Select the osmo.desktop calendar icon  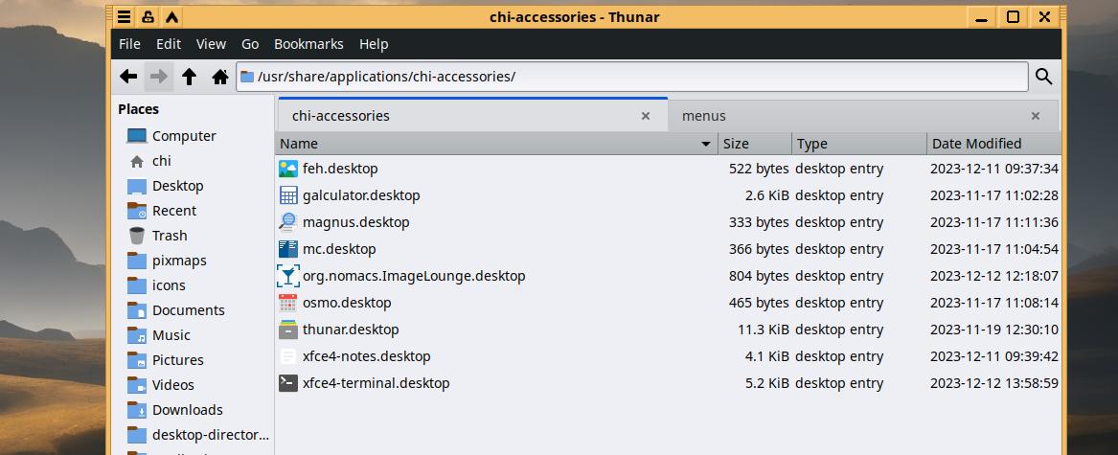point(288,303)
